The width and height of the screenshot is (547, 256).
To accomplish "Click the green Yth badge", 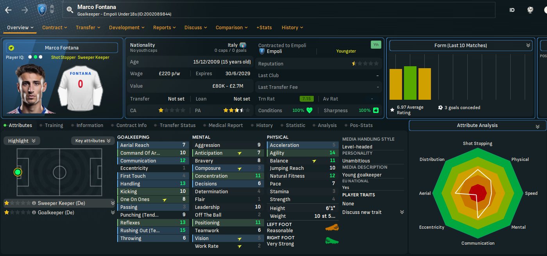I will pyautogui.click(x=375, y=45).
